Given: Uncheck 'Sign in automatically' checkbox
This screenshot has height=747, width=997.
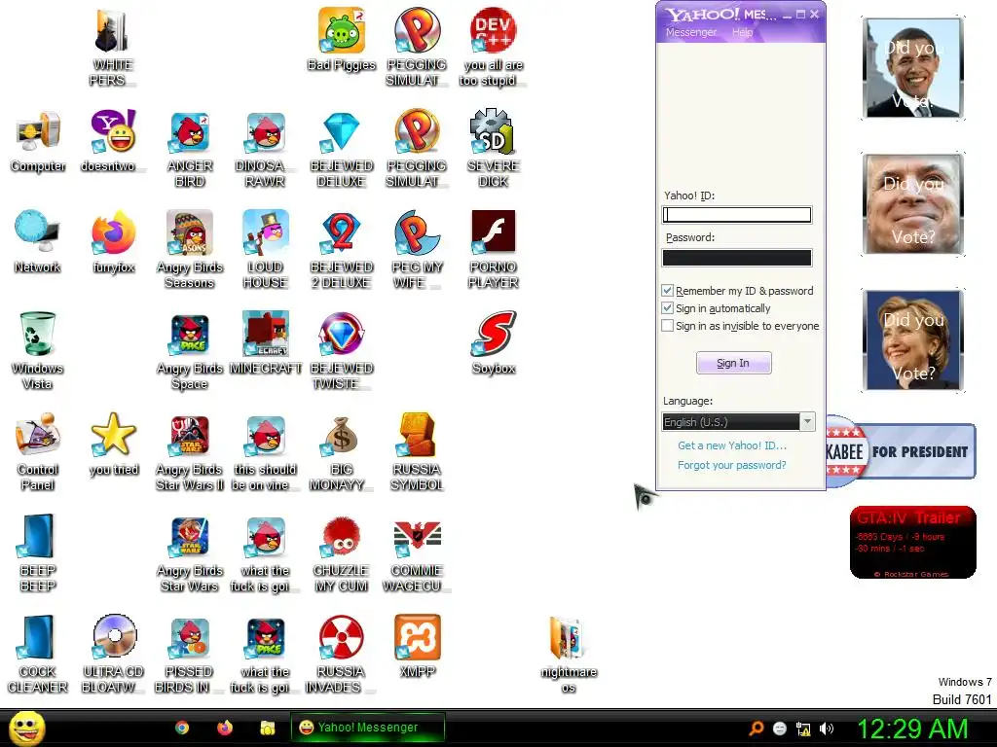Looking at the screenshot, I should [x=667, y=308].
